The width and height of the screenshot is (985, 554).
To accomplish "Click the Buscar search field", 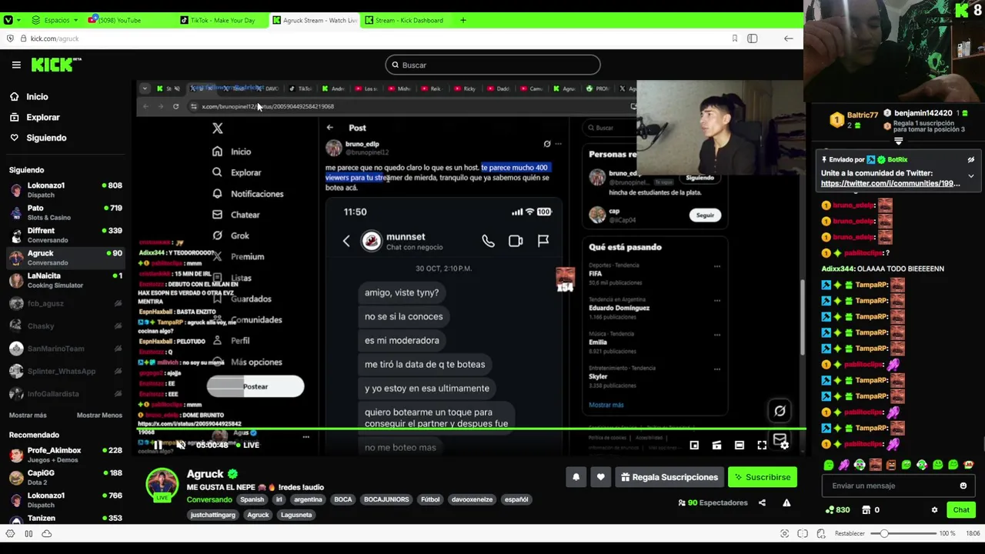I will click(x=492, y=65).
